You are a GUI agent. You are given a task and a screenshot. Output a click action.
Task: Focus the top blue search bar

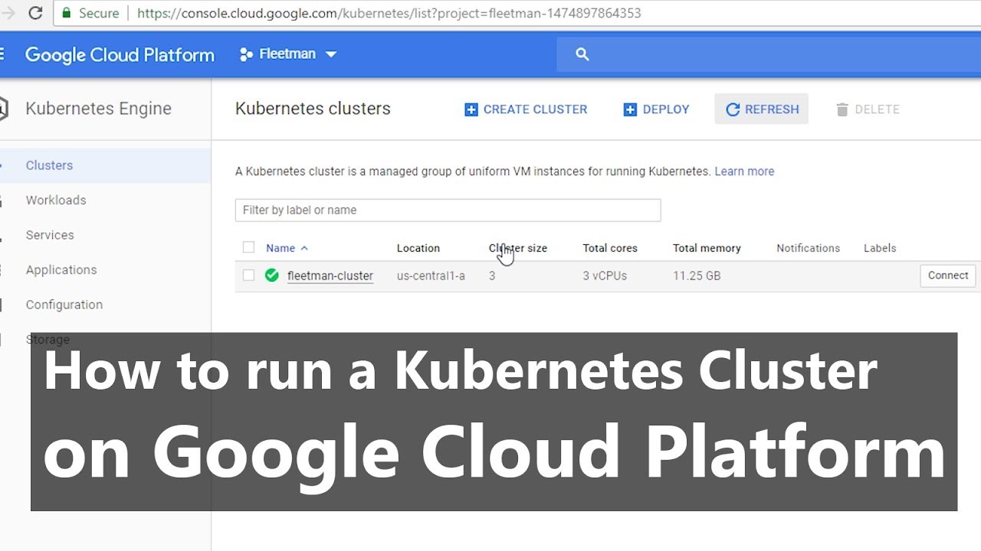(769, 54)
